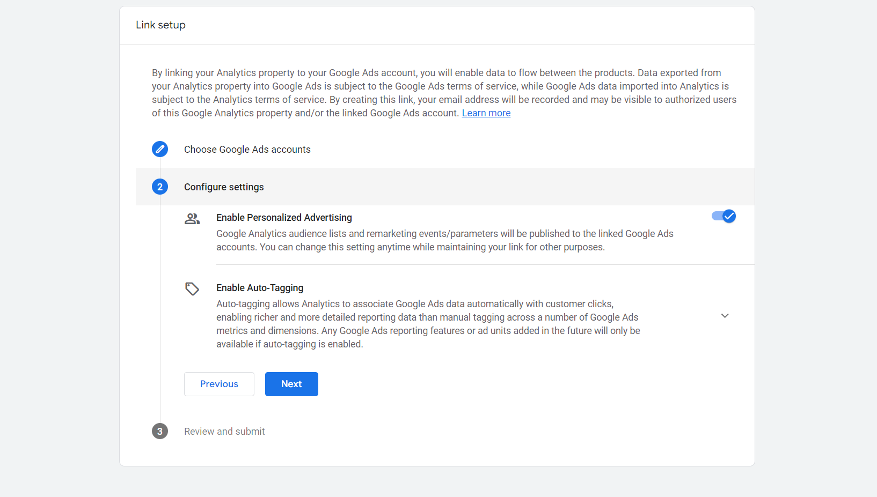Click the Link setup heading
This screenshot has height=497, width=877.
click(160, 25)
